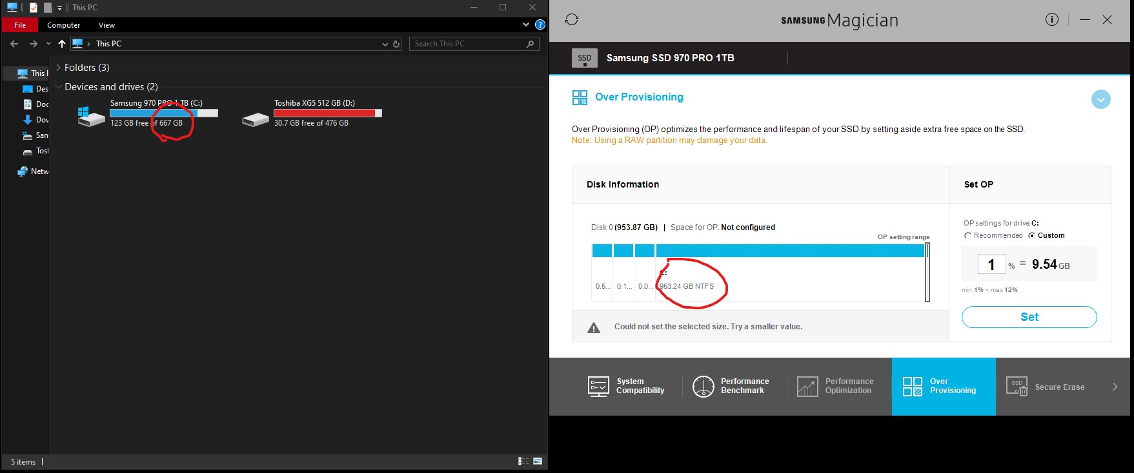This screenshot has width=1134, height=473.
Task: Select Toshiba XG5 512 GB D: drive icon
Action: (x=256, y=120)
